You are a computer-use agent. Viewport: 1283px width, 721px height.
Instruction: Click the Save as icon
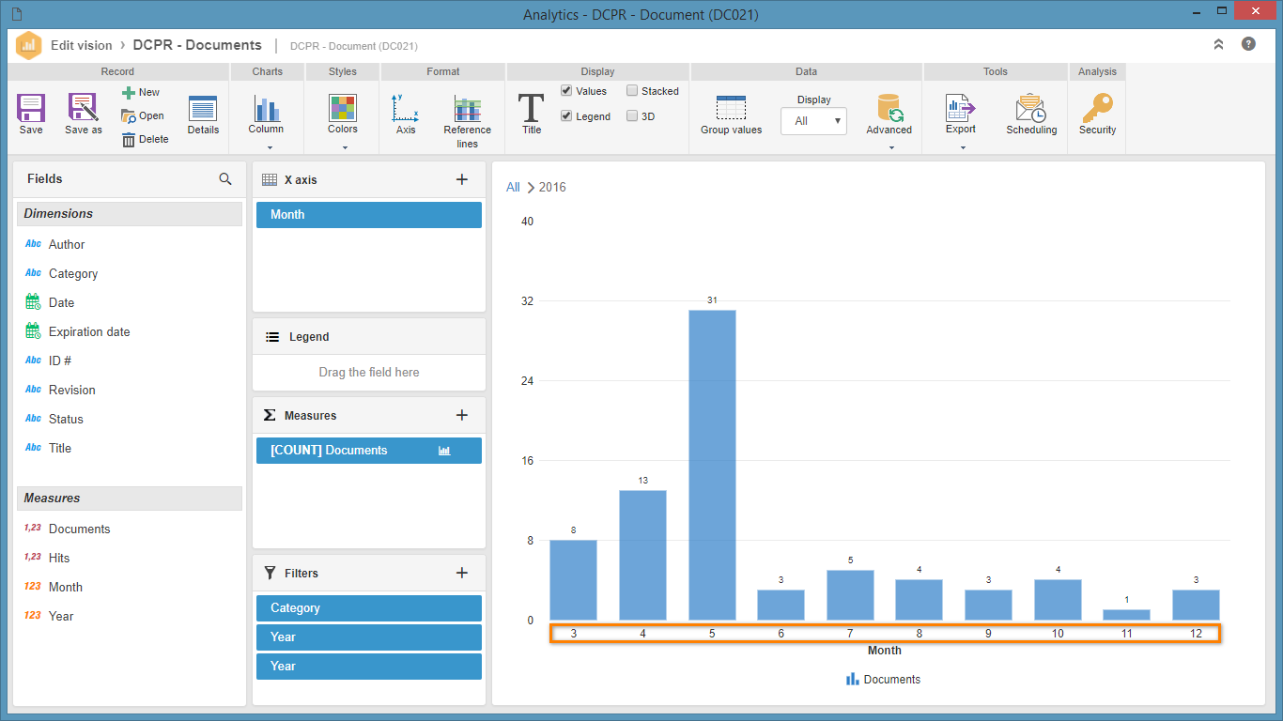84,108
